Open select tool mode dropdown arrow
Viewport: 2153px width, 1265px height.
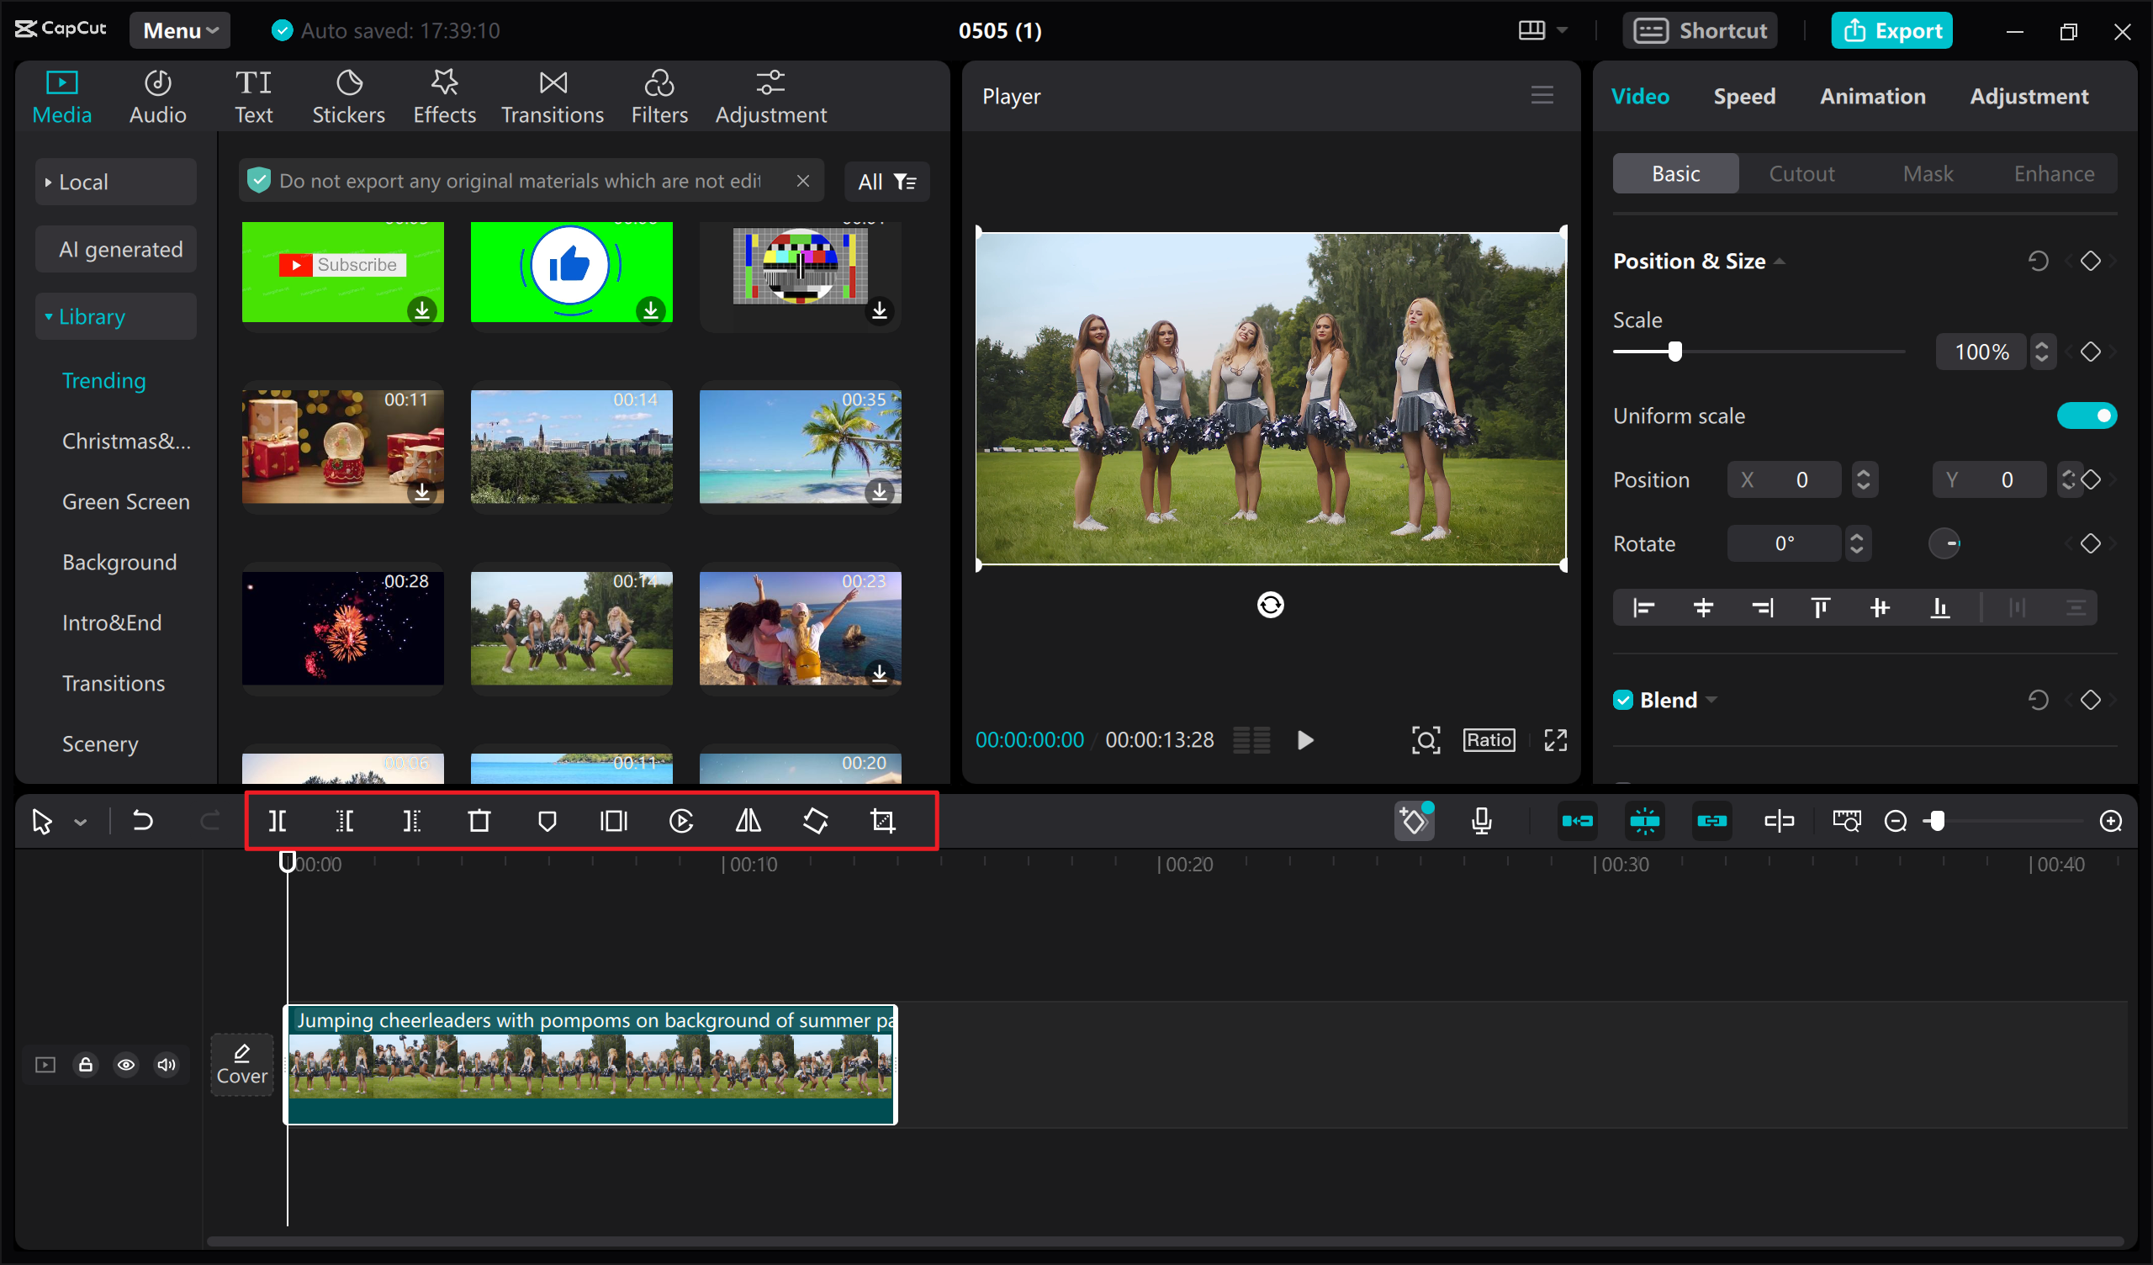click(x=80, y=823)
